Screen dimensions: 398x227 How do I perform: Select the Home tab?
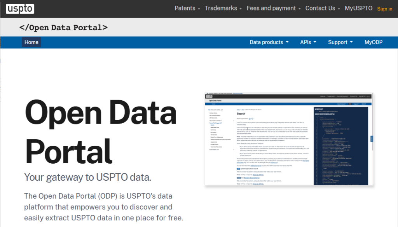(x=31, y=42)
